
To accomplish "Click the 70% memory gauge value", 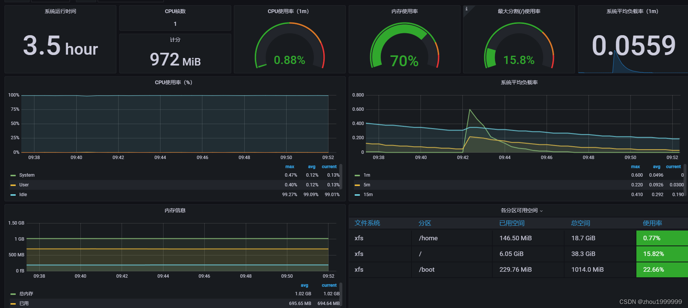I will point(404,61).
